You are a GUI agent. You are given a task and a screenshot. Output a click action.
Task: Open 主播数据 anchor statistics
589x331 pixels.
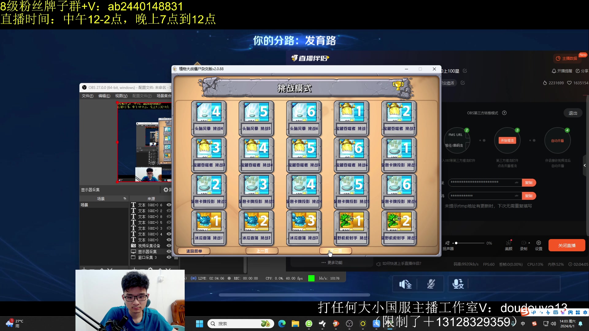coord(566,58)
